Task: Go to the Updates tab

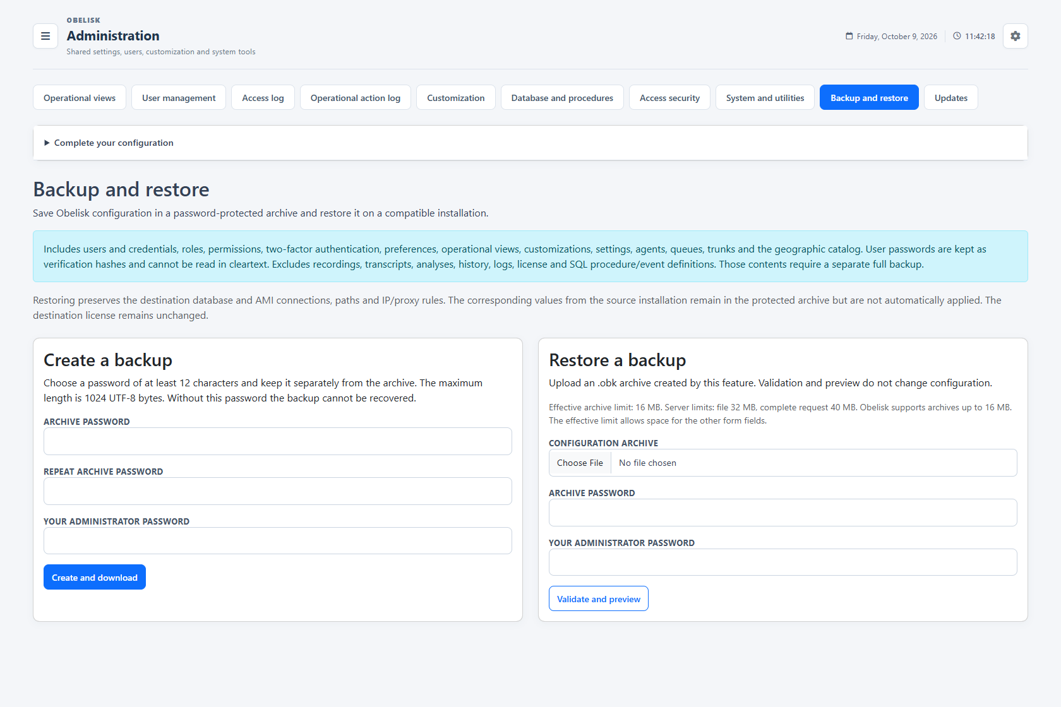Action: click(x=951, y=97)
